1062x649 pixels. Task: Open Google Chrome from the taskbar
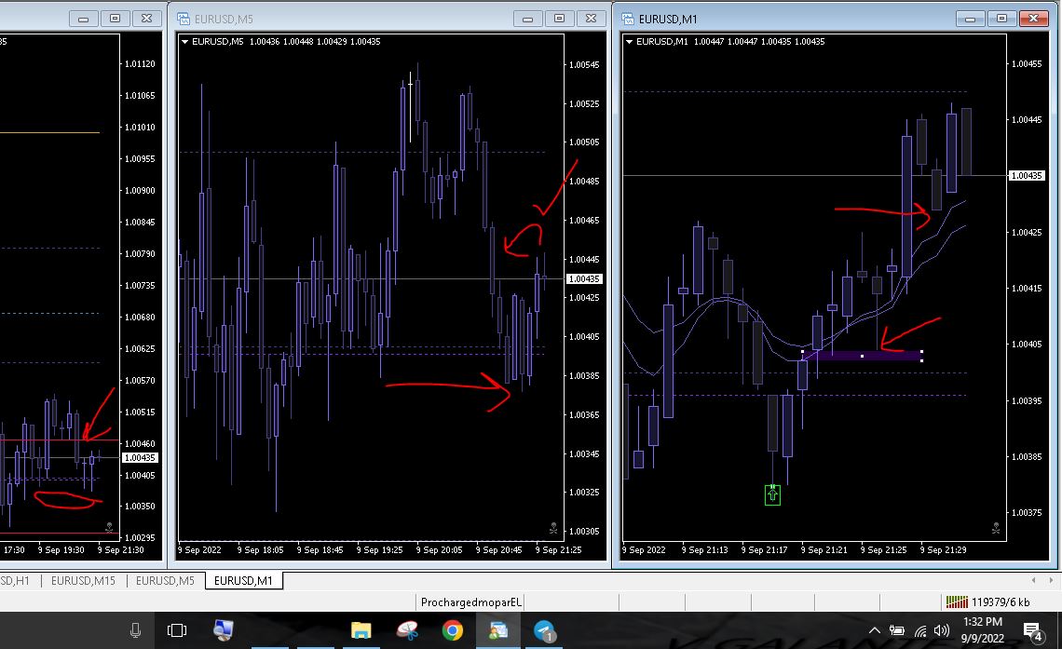(x=453, y=631)
